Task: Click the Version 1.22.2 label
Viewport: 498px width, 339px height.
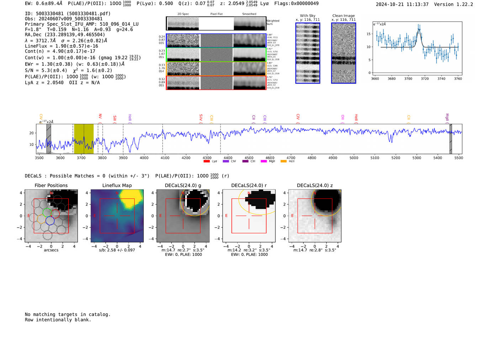Action: tap(454, 5)
